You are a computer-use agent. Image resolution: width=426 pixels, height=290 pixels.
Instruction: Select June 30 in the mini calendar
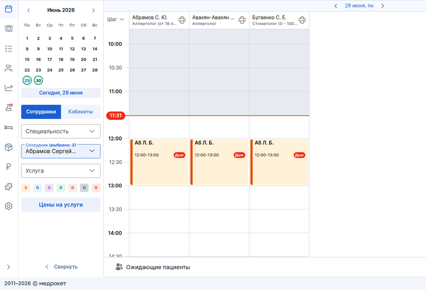point(38,80)
